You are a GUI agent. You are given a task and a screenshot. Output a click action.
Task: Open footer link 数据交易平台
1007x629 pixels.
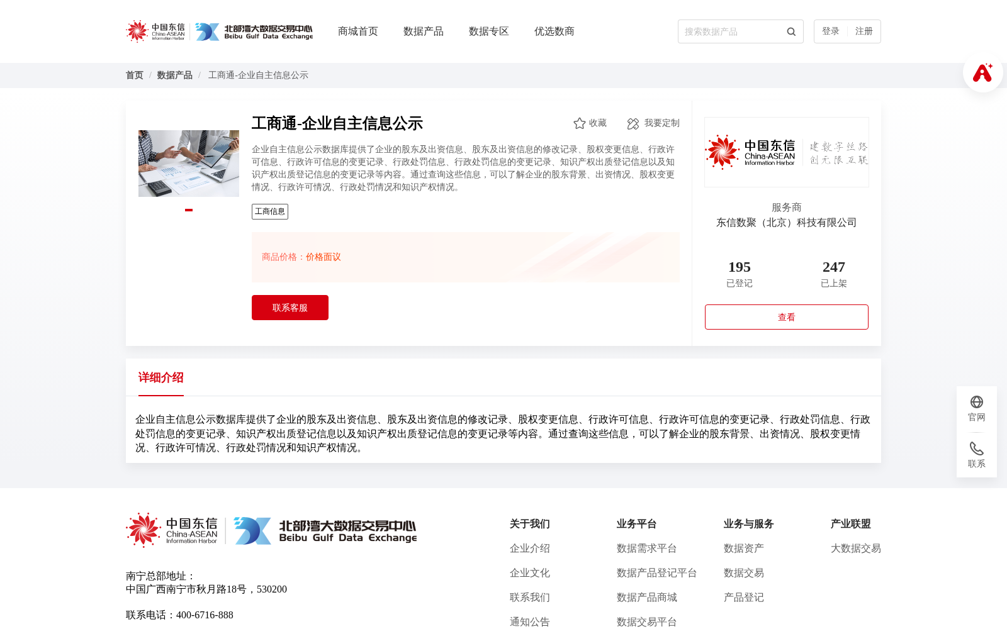click(647, 622)
